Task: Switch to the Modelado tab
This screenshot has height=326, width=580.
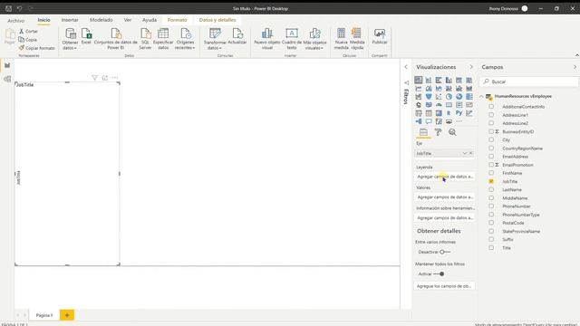Action: (101, 20)
